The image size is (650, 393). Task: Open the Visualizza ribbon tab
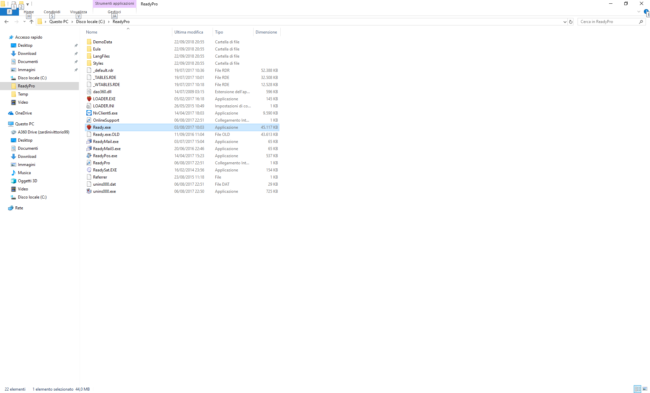(79, 12)
